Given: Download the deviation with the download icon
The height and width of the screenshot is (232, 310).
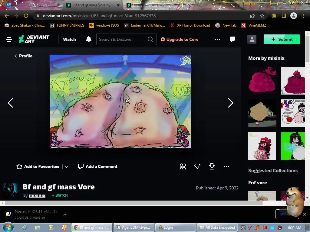Looking at the screenshot, I should pos(212,166).
